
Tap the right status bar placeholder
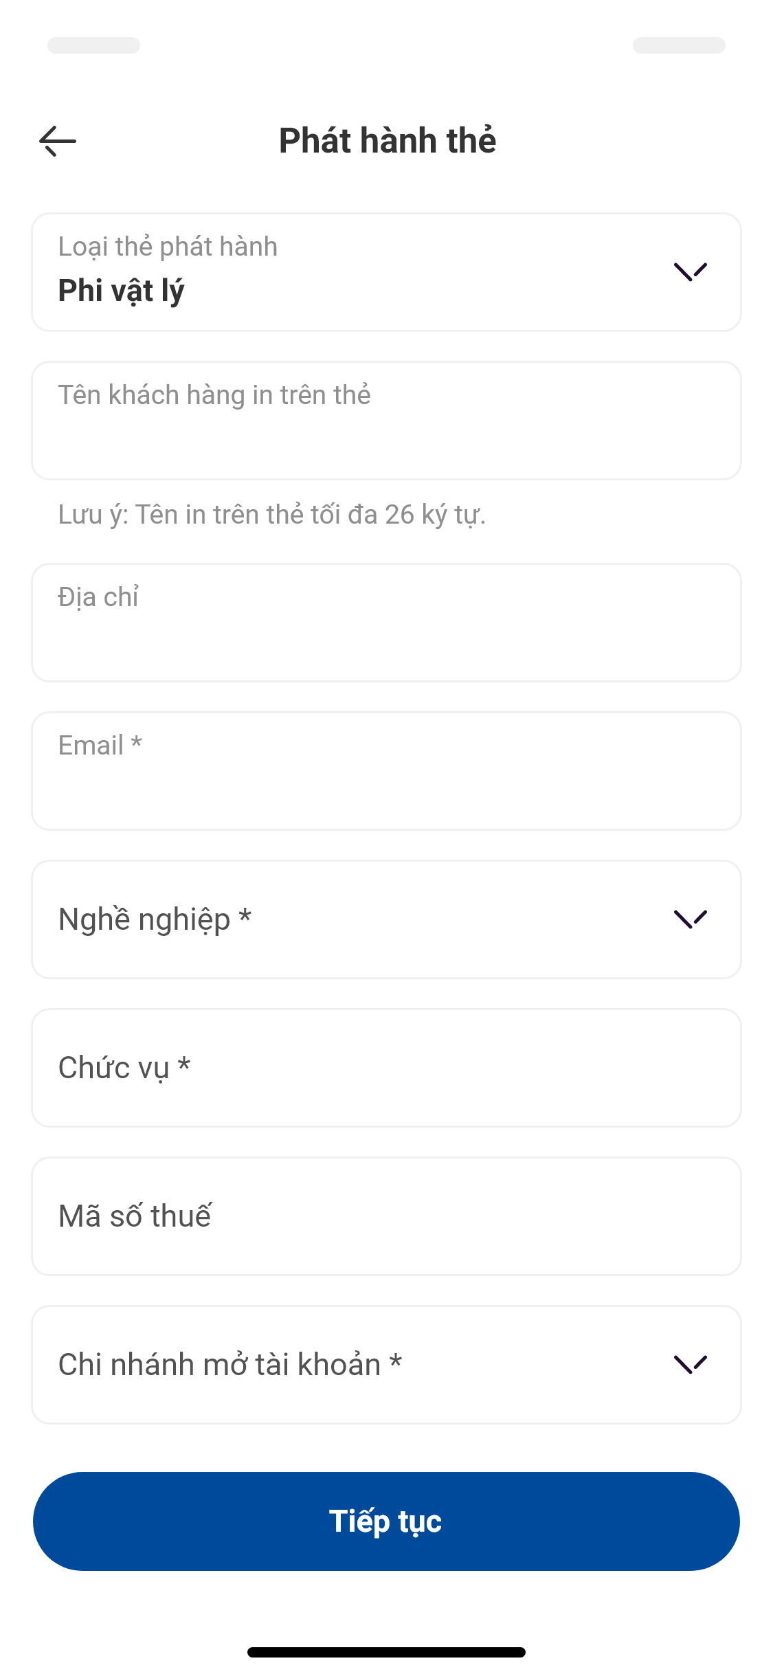pyautogui.click(x=679, y=45)
